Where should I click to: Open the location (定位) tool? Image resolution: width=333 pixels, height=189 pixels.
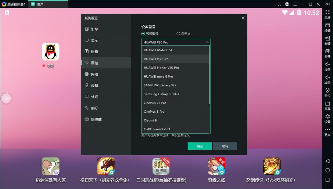point(327,92)
